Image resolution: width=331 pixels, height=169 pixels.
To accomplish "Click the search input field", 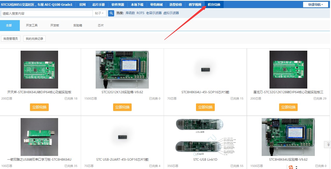I will [x=47, y=13].
